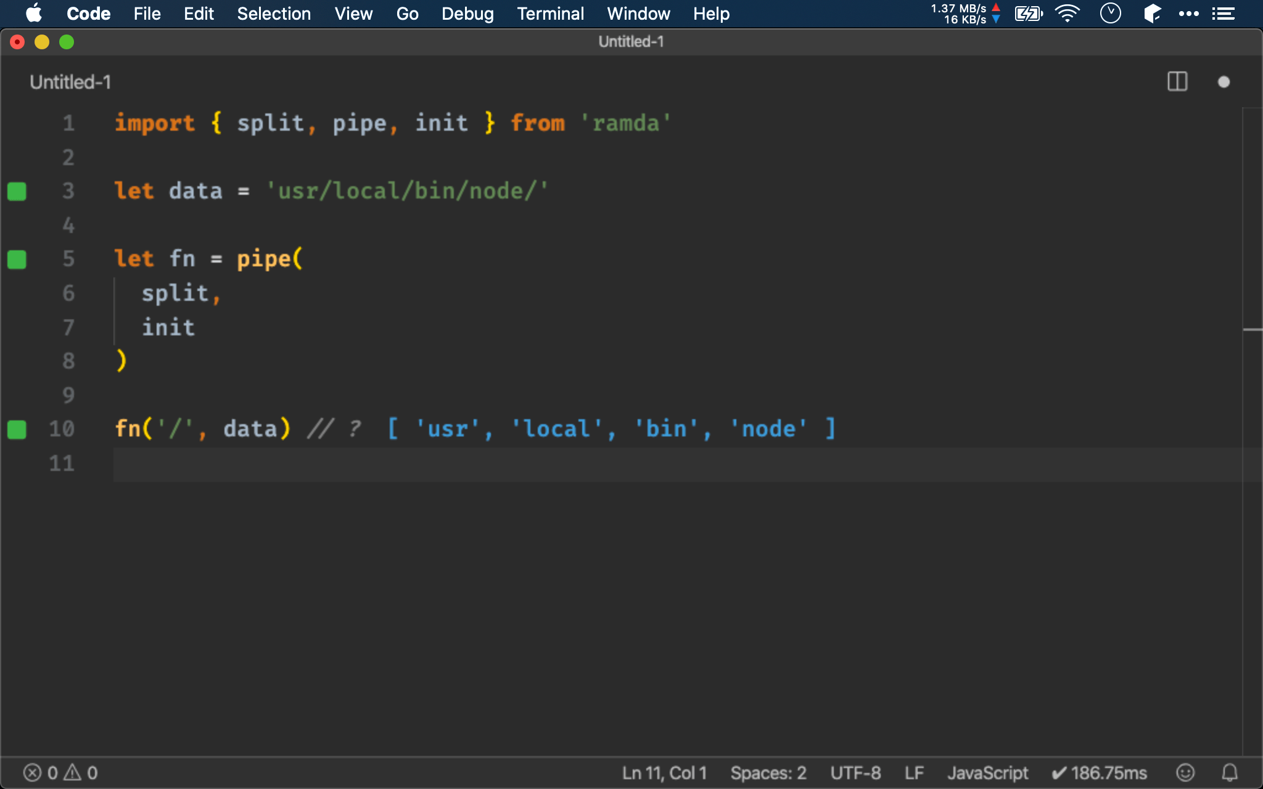Click line number 1 in the gutter
This screenshot has height=789, width=1263.
[x=68, y=123]
